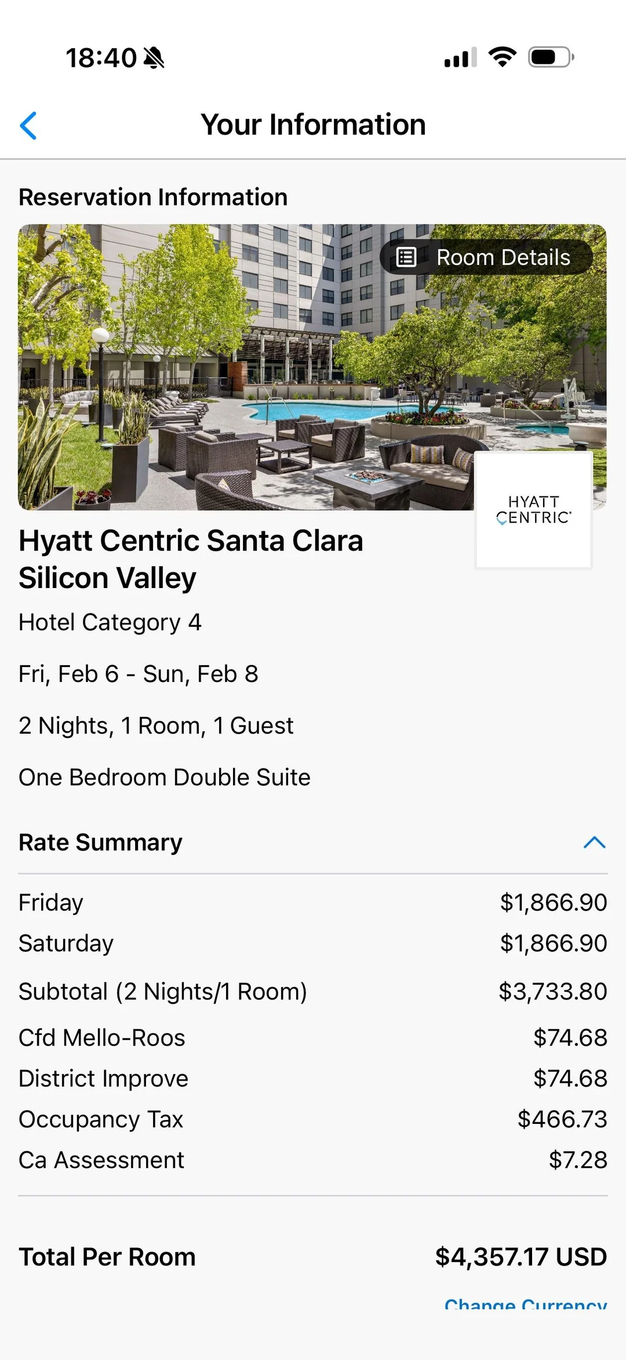
Task: Tap the battery indicator icon
Action: [551, 57]
